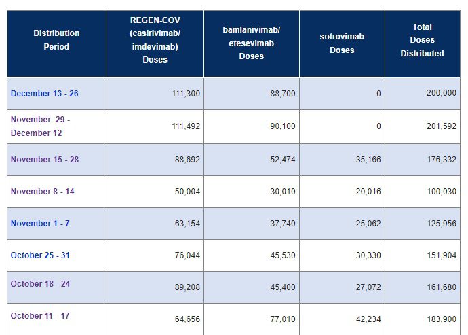This screenshot has width=468, height=335.
Task: Select the value 52,474
Action: click(x=283, y=160)
